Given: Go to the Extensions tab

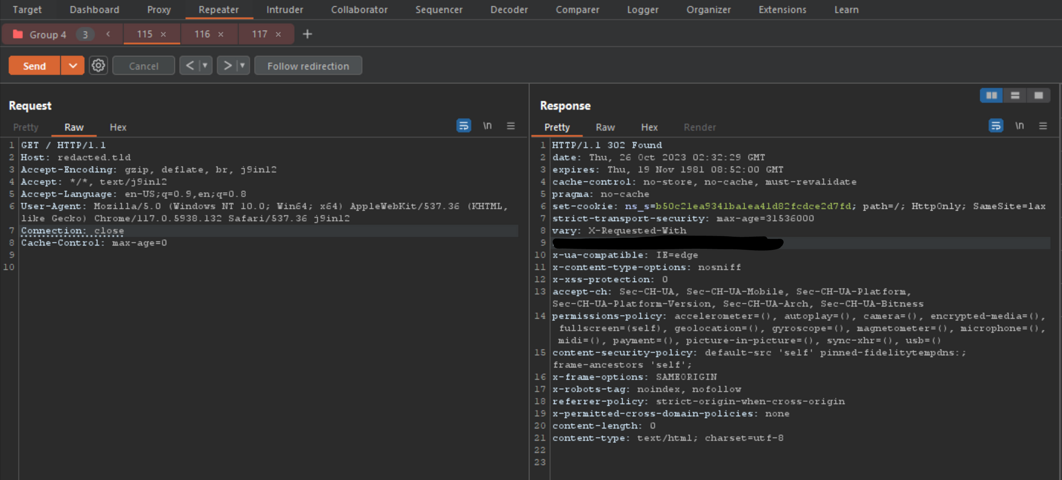Looking at the screenshot, I should 782,10.
